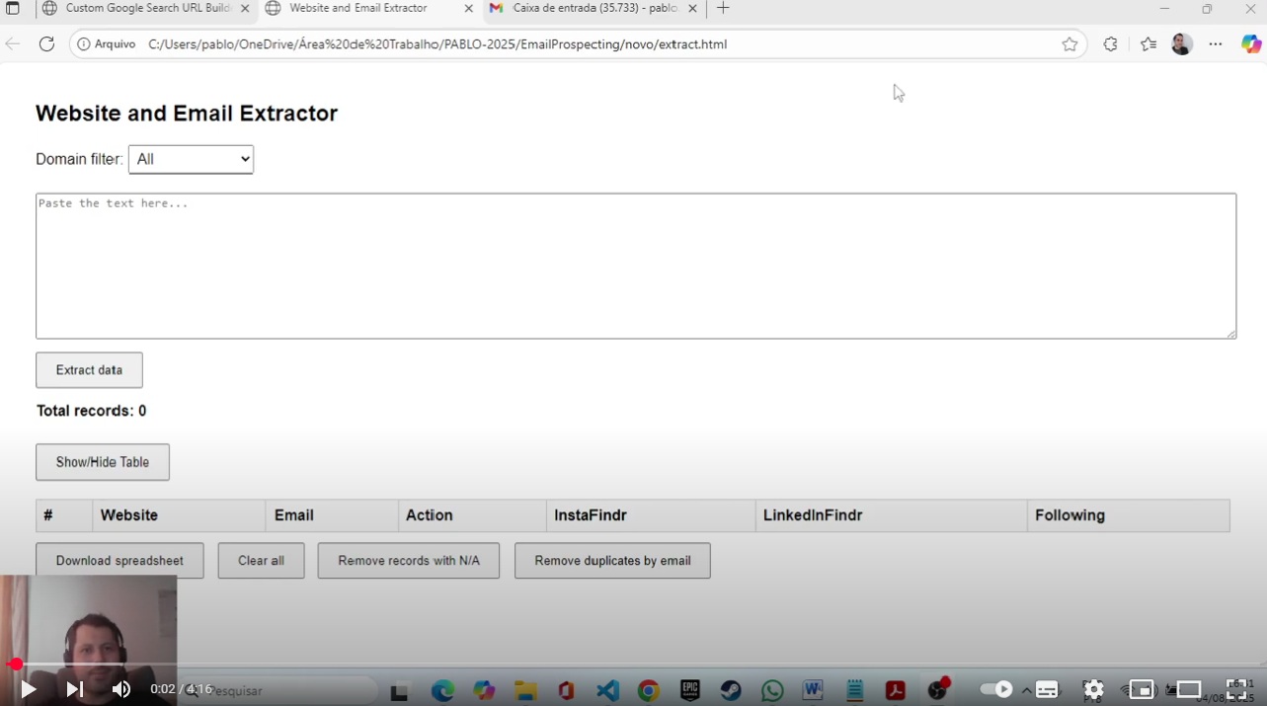Mute the video volume
The height and width of the screenshot is (706, 1267).
coord(120,689)
